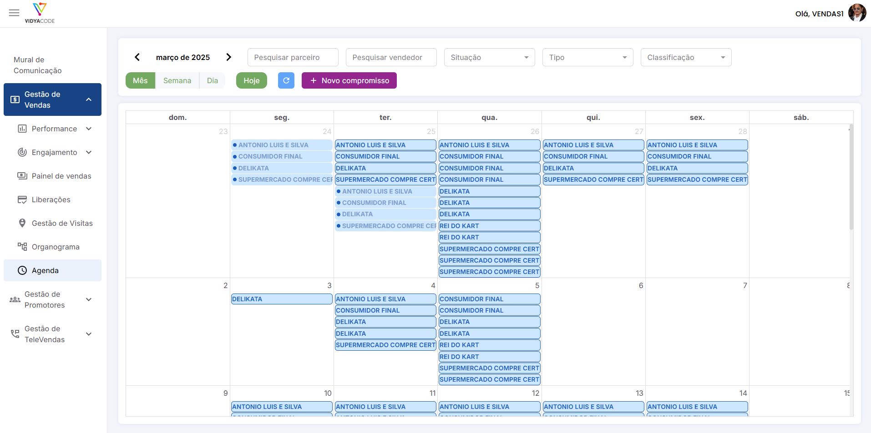Screen dimensions: 871x433
Task: Open SUPERMERCADO COMPRE CERT event on February 27
Action: 593,179
